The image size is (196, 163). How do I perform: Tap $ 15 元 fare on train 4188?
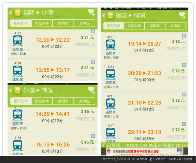pyautogui.click(x=87, y=142)
